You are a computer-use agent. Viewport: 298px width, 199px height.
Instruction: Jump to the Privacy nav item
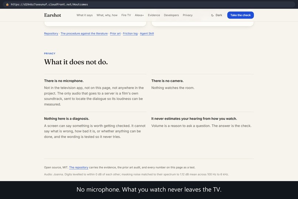click(187, 15)
